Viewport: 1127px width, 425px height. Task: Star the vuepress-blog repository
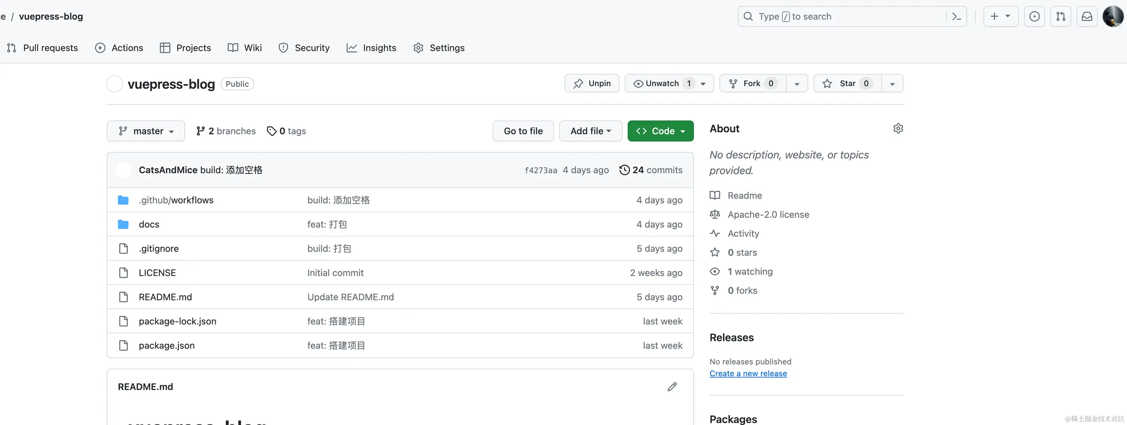click(x=847, y=83)
